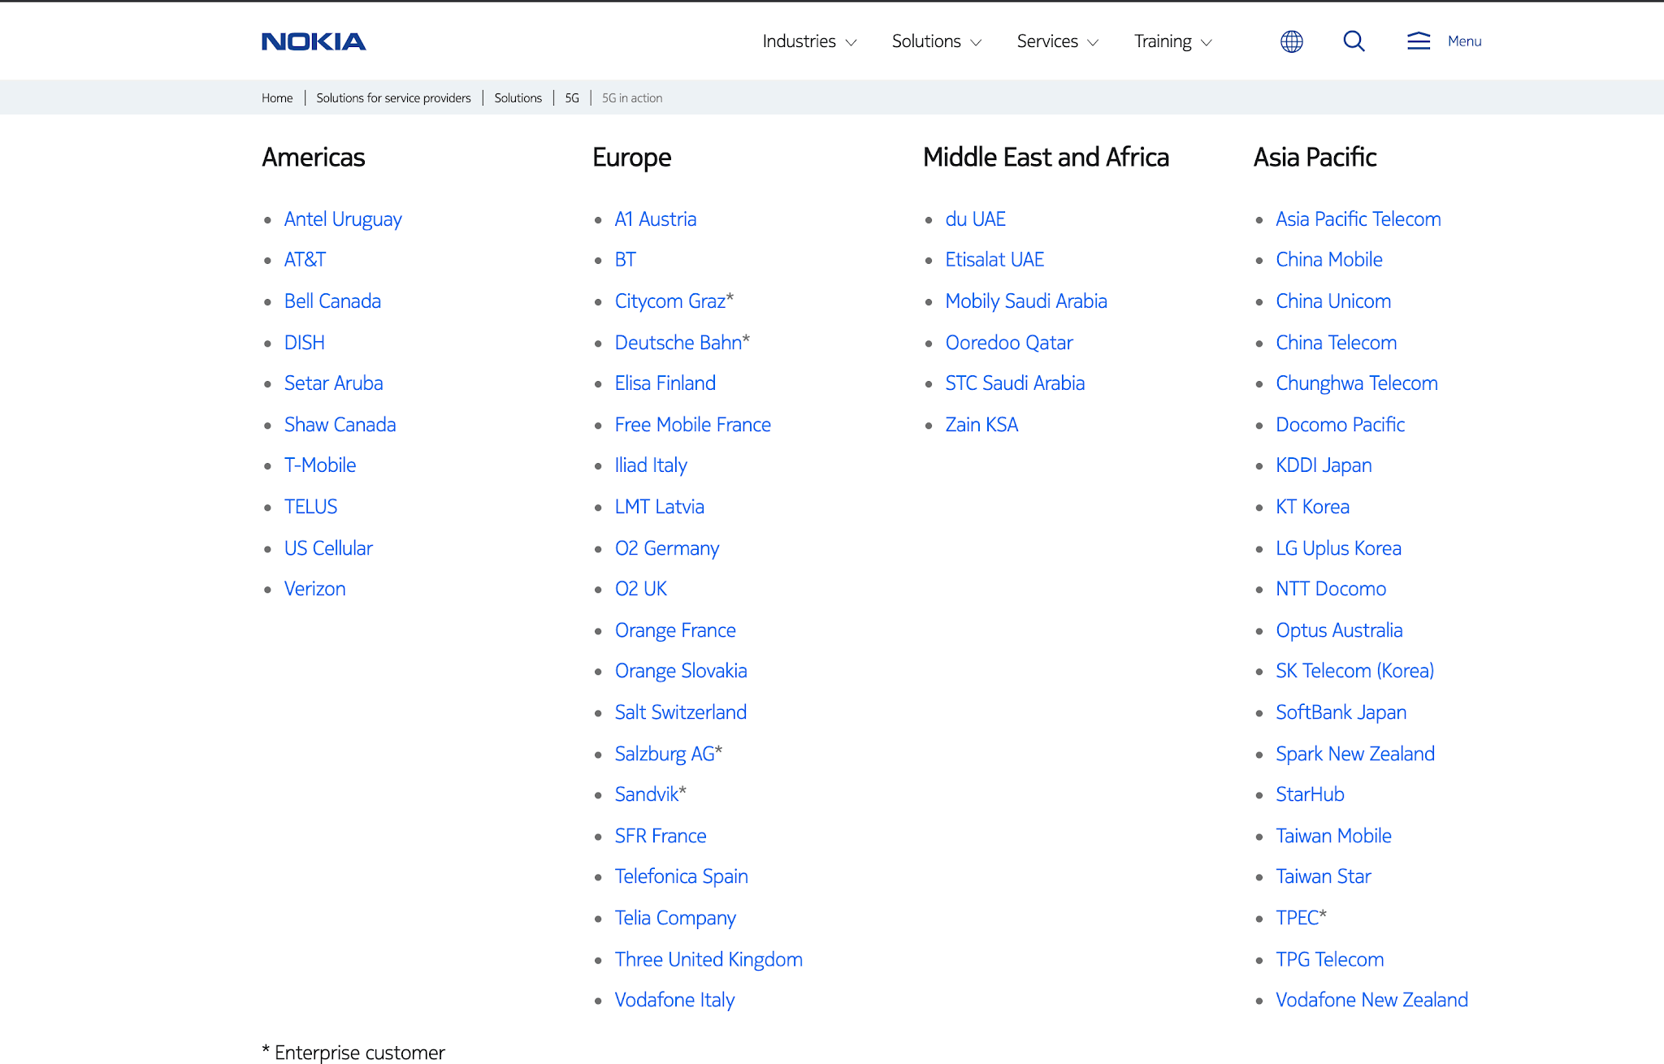Click the search icon
The height and width of the screenshot is (1064, 1664).
(x=1354, y=41)
